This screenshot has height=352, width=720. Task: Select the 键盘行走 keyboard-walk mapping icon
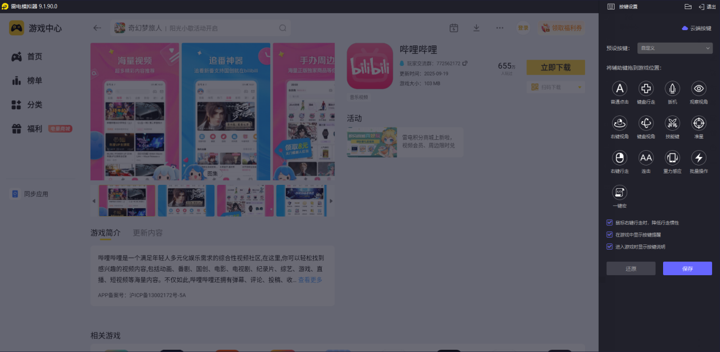tap(645, 89)
